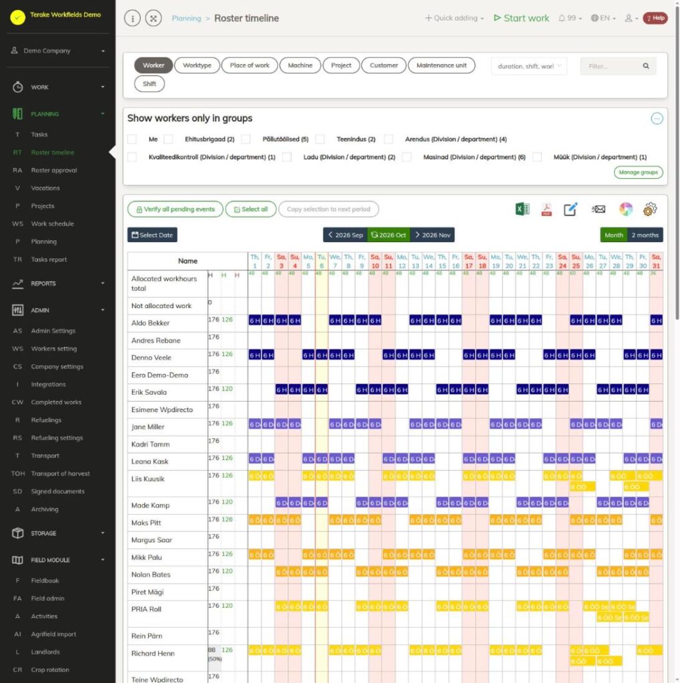The image size is (680, 683).
Task: Tick the Ehitusbrigaad (2) checkbox
Action: click(168, 139)
